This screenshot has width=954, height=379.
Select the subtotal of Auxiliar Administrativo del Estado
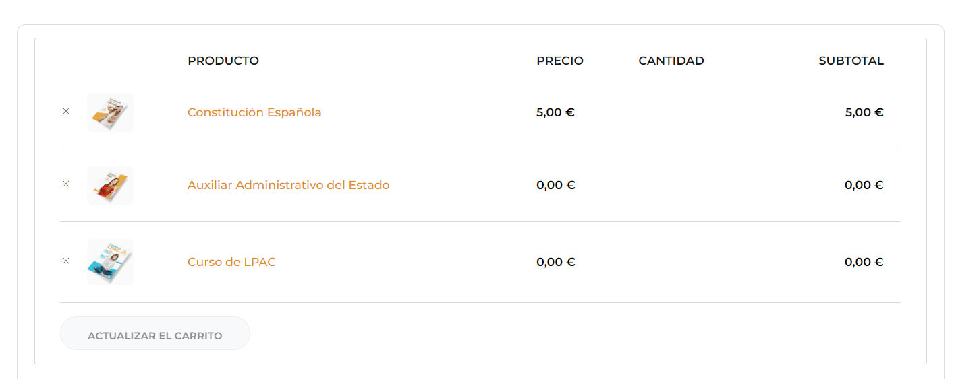click(x=864, y=185)
